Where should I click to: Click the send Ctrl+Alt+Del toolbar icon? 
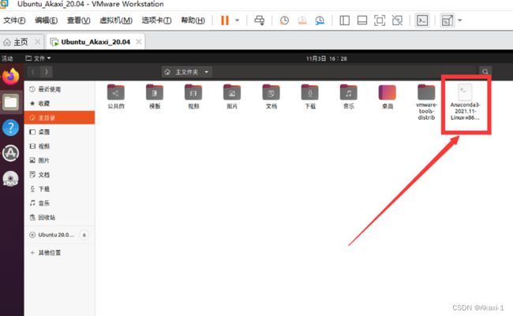coord(260,20)
